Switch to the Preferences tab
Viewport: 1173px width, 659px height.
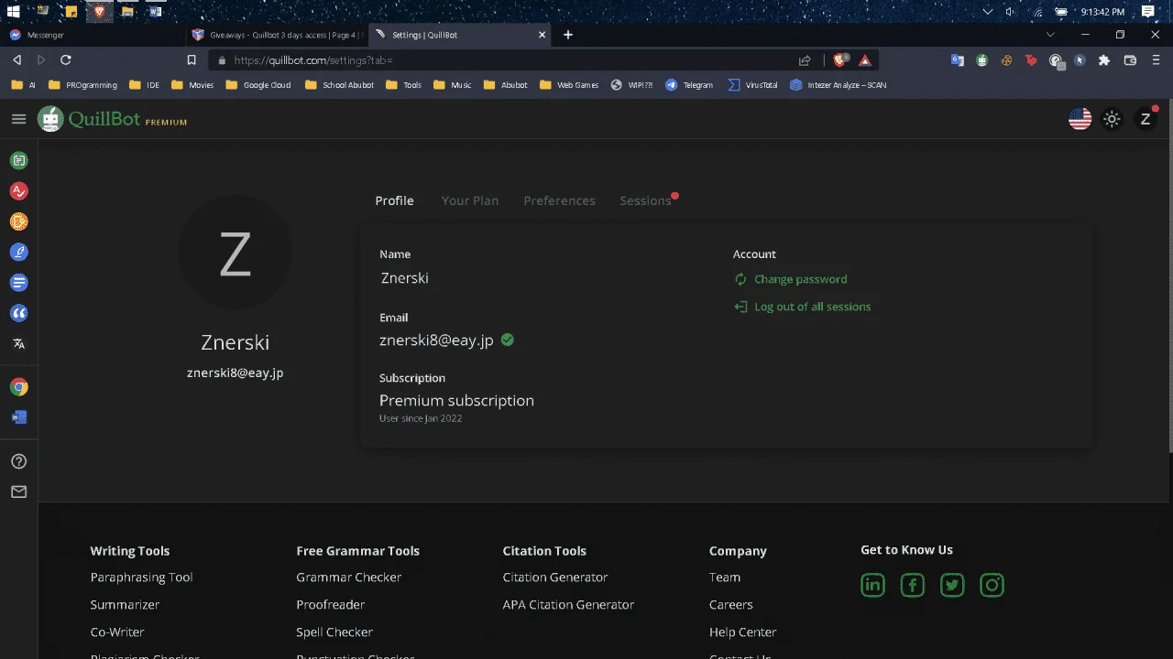point(559,200)
